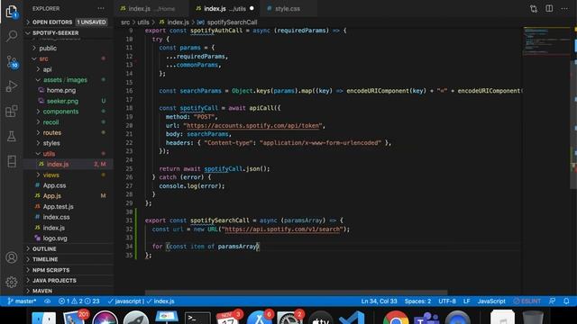Click LF end of line selector

(466, 301)
